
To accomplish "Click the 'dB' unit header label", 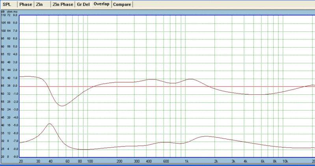I will 3,12.
